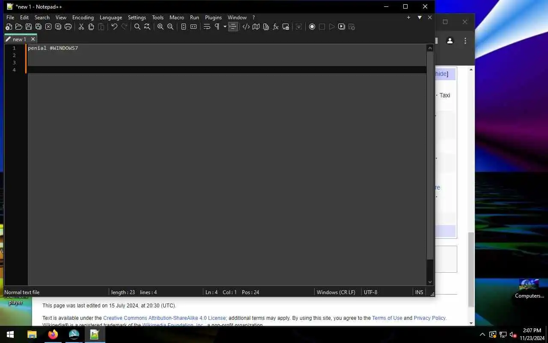This screenshot has width=548, height=343.
Task: Click the UTF-8 encoding status bar entry
Action: pyautogui.click(x=370, y=292)
